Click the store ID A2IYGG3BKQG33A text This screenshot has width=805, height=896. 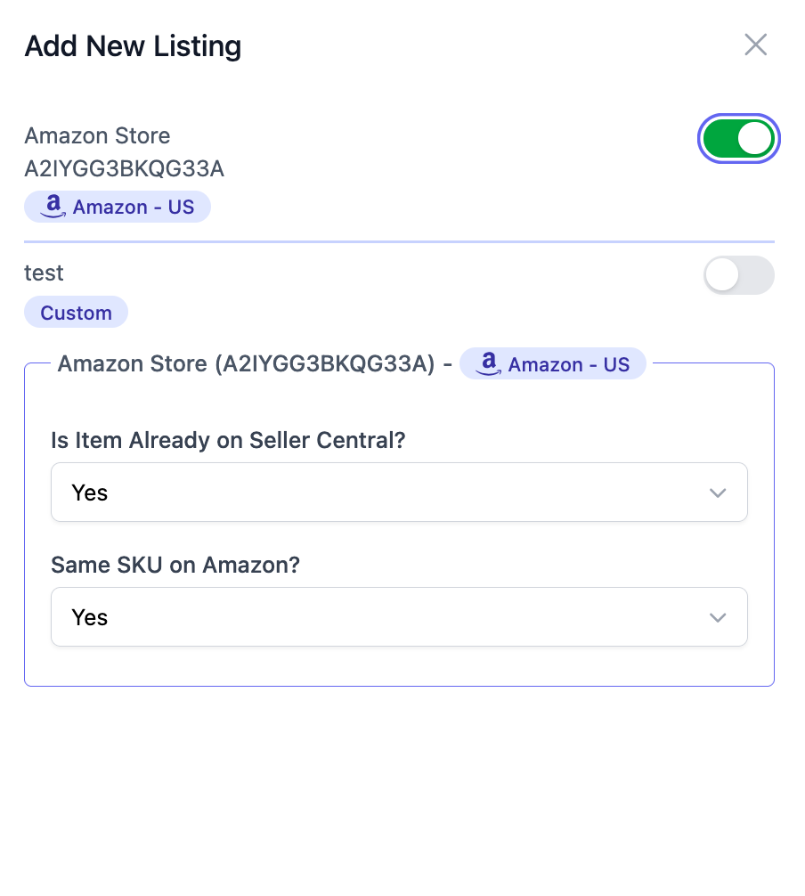point(124,169)
